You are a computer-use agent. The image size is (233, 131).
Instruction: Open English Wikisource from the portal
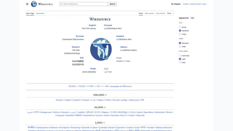92,25
